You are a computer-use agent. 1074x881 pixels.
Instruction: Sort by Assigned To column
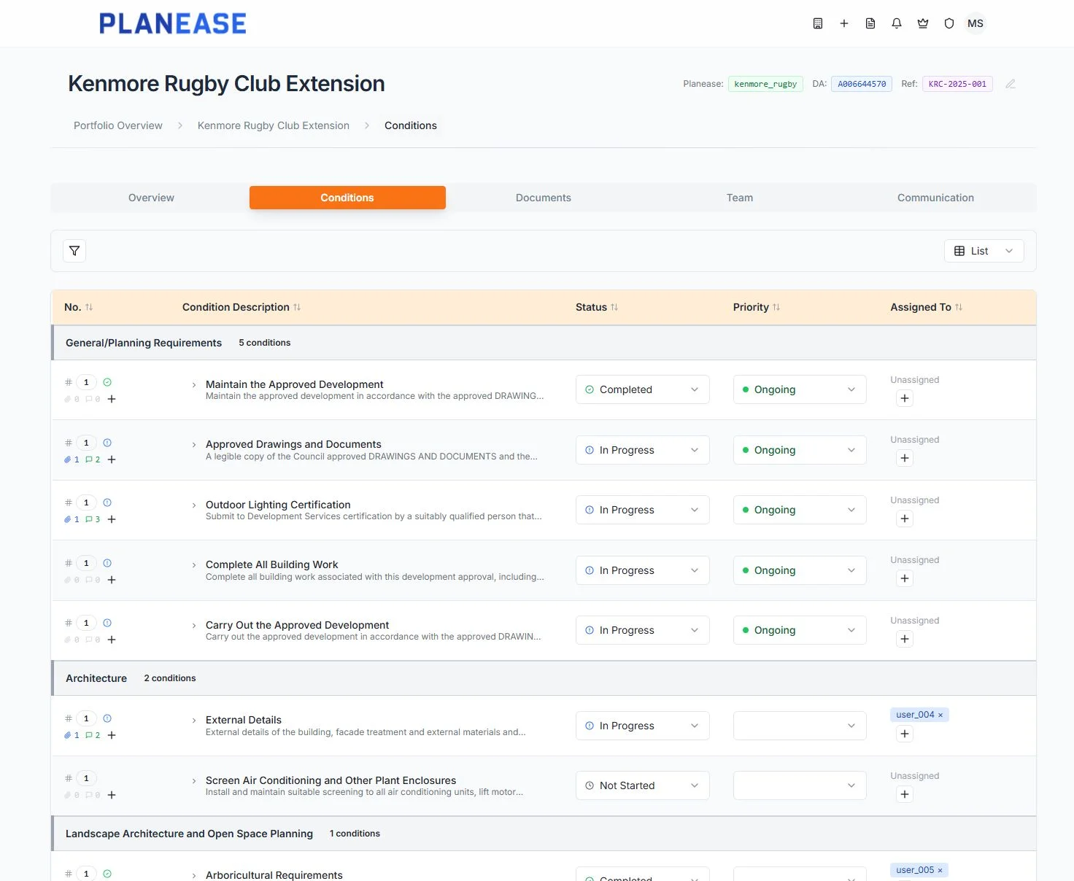959,307
